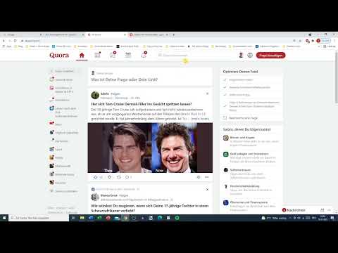The width and height of the screenshot is (338, 253).
Task: Downvote the Tom Cruise answer
Action: tap(109, 177)
